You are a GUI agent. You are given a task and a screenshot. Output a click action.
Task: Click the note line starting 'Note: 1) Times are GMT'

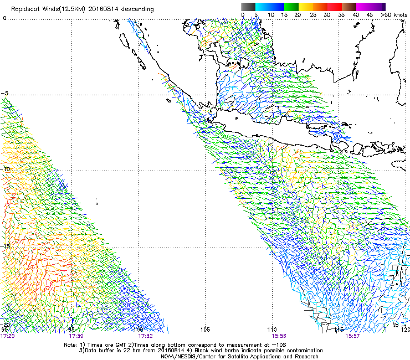pyautogui.click(x=175, y=345)
